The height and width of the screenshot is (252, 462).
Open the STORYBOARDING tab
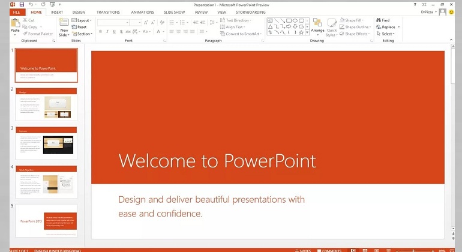coord(250,12)
